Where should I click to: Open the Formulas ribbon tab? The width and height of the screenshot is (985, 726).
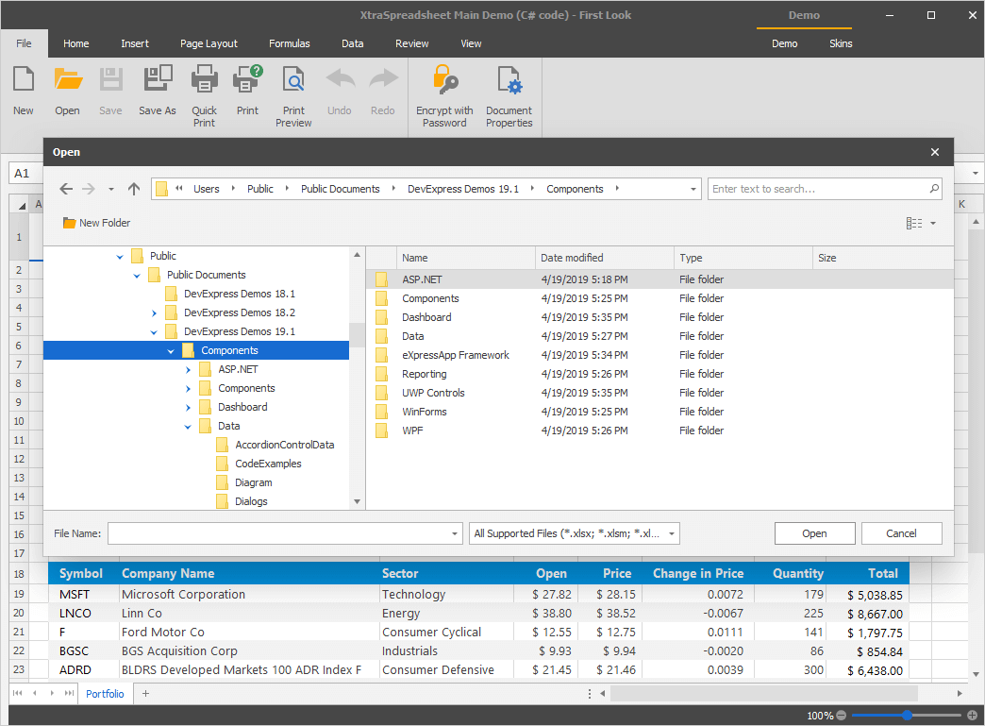(289, 43)
